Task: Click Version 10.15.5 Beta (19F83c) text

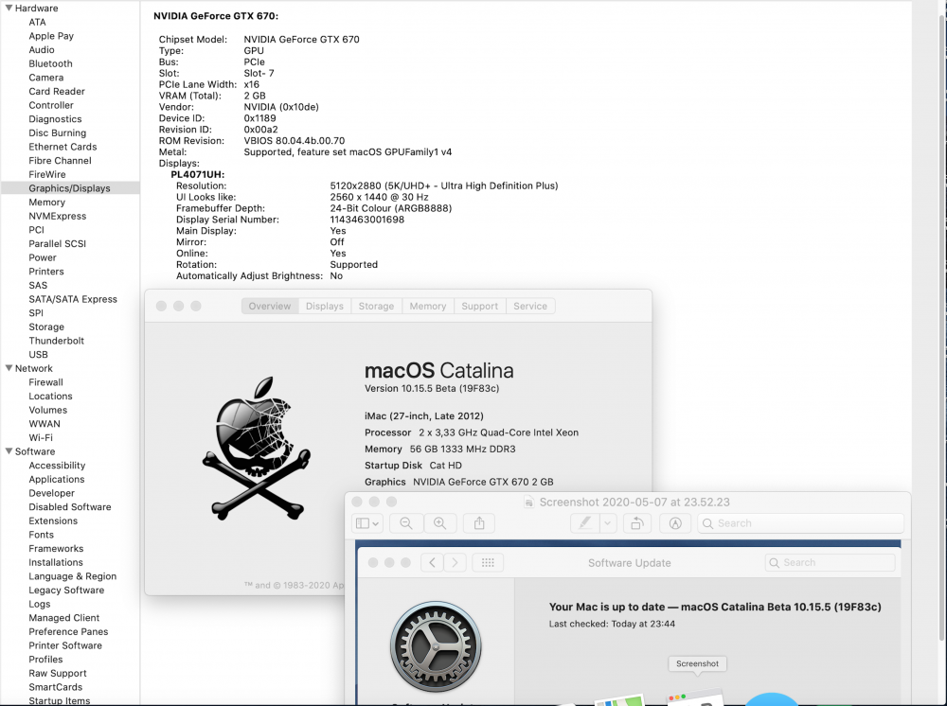Action: [432, 388]
